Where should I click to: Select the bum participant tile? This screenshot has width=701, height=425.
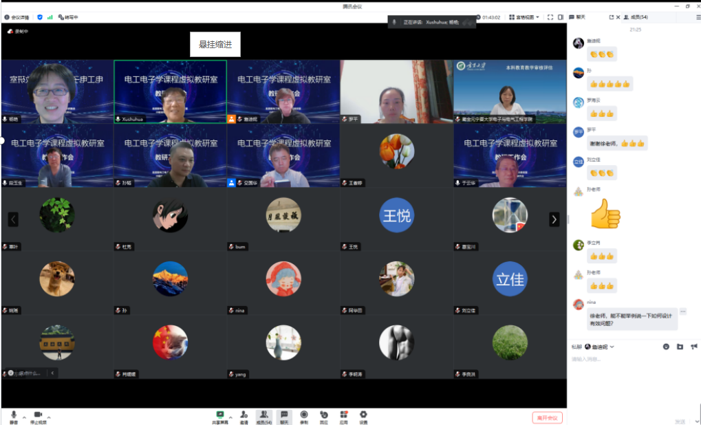[x=283, y=219]
